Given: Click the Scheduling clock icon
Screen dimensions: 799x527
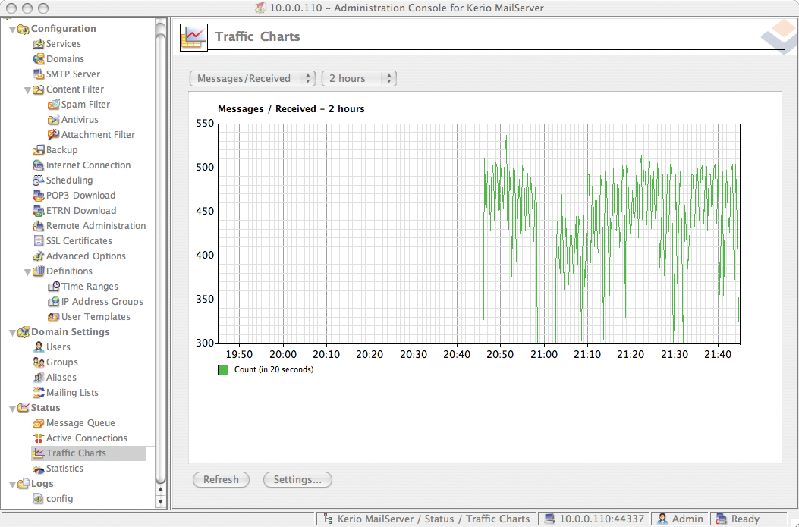Looking at the screenshot, I should [38, 180].
